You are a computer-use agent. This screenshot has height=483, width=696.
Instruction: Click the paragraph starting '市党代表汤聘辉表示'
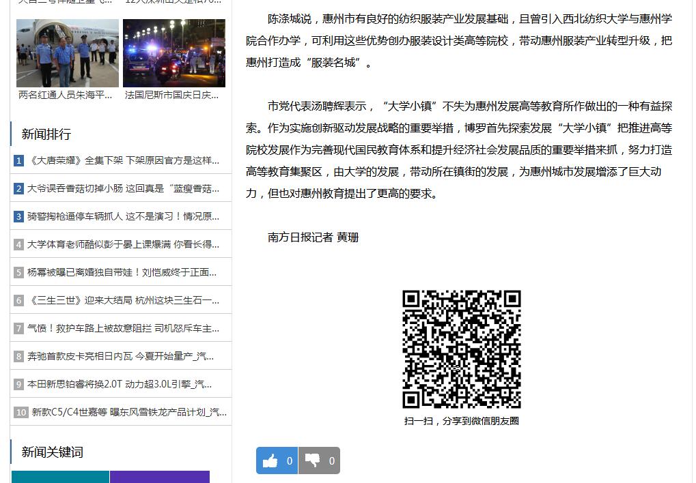pos(459,150)
